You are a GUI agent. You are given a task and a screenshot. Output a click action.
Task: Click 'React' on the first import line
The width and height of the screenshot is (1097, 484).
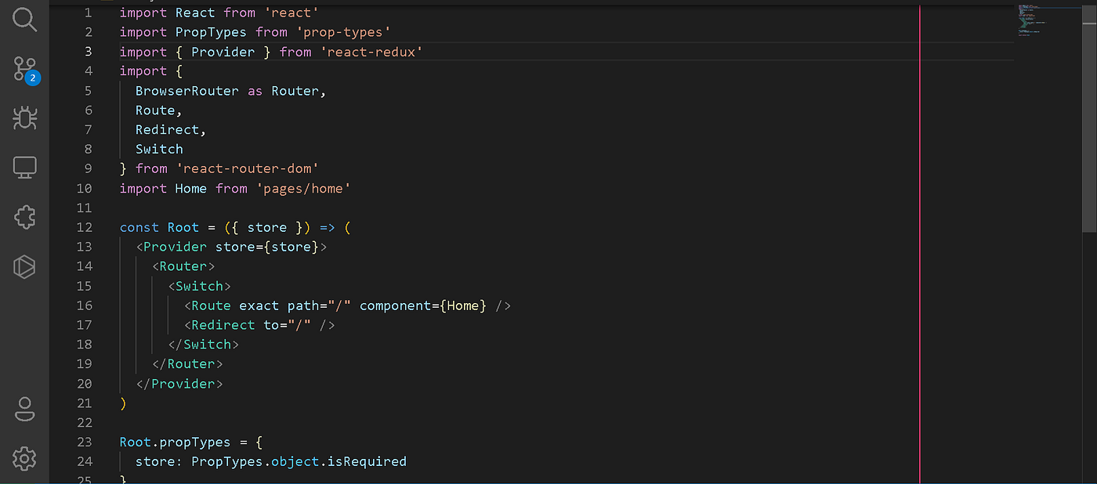195,13
